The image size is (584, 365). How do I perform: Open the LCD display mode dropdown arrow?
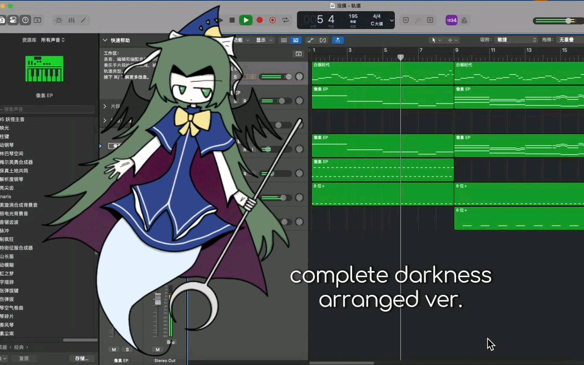pyautogui.click(x=392, y=20)
